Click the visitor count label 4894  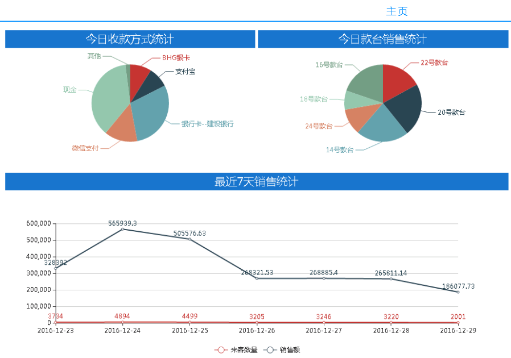point(122,317)
